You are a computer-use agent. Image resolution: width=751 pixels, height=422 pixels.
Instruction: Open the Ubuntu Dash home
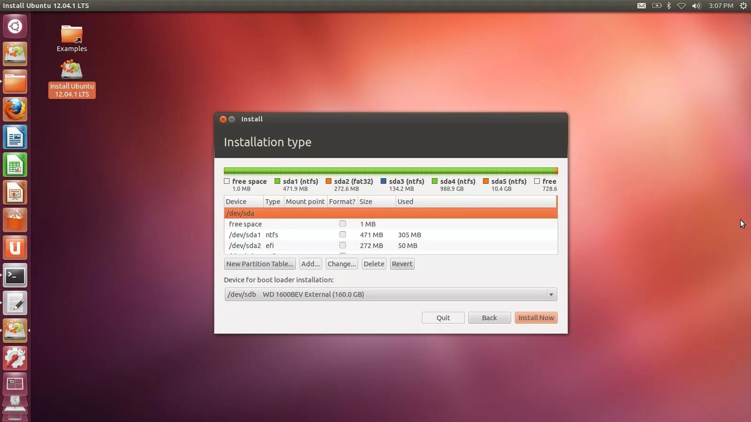(x=15, y=26)
